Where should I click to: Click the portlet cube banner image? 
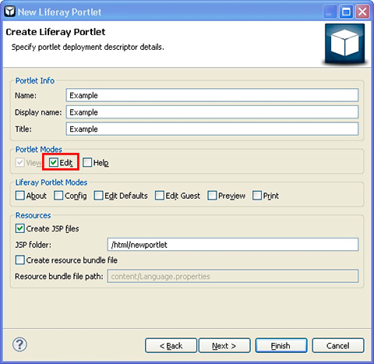[x=344, y=43]
